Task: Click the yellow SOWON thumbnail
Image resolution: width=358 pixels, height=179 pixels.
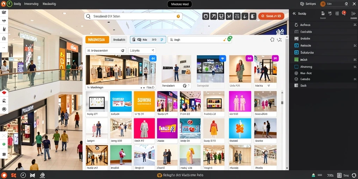Action: point(144,101)
